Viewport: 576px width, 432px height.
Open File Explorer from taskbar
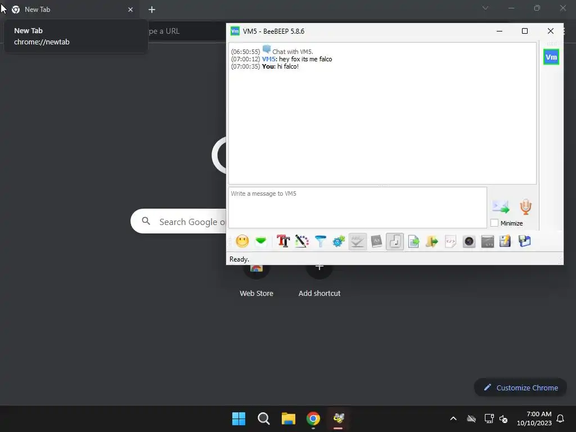(289, 418)
